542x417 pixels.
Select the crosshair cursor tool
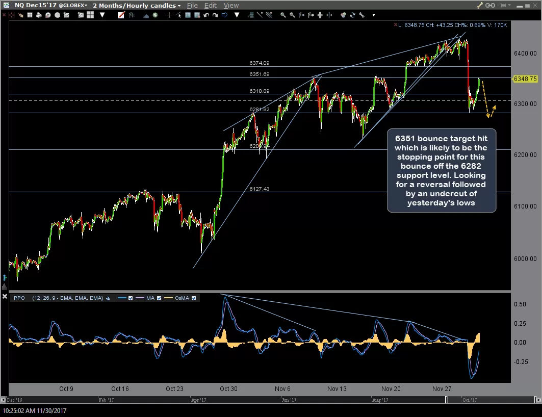[x=169, y=15]
